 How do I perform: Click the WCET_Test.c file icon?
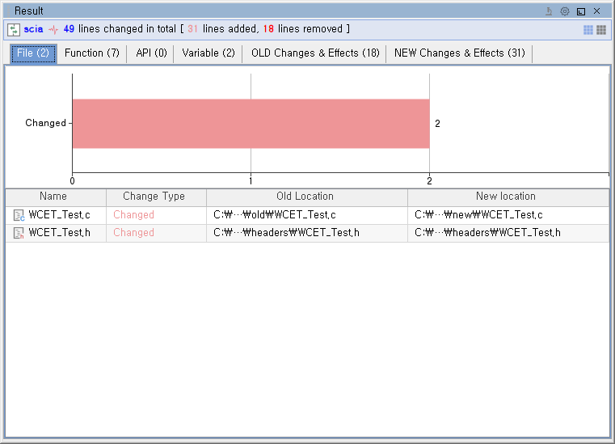19,215
